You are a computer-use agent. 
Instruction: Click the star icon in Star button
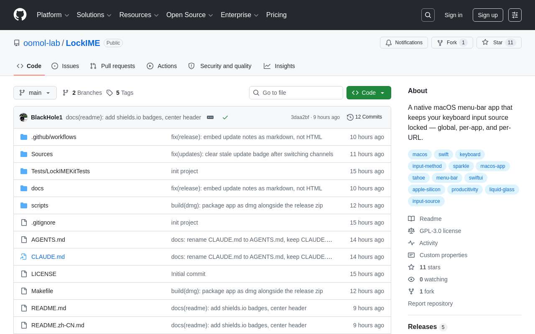pyautogui.click(x=485, y=42)
